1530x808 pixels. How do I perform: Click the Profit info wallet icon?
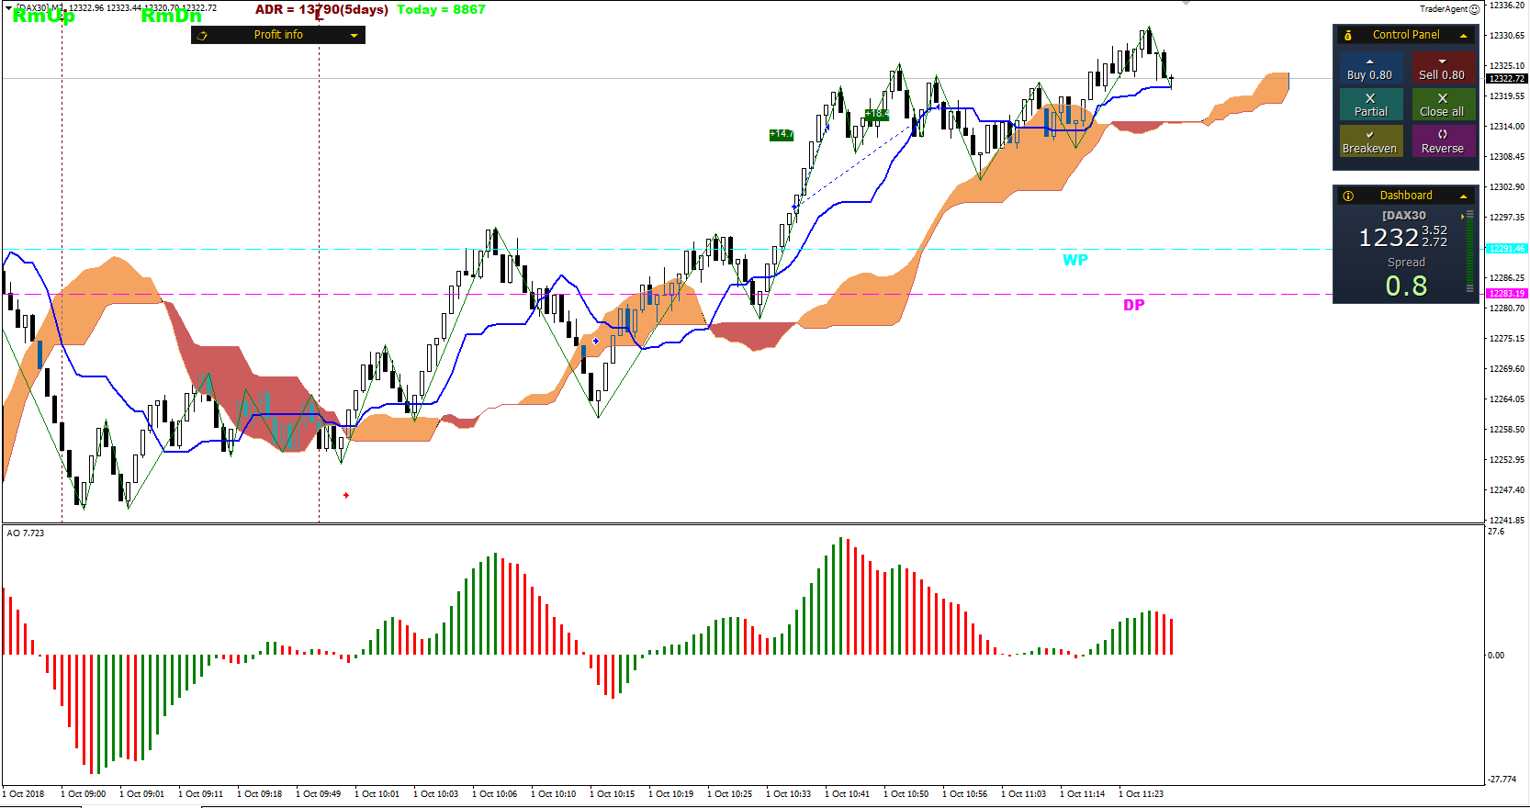[203, 35]
